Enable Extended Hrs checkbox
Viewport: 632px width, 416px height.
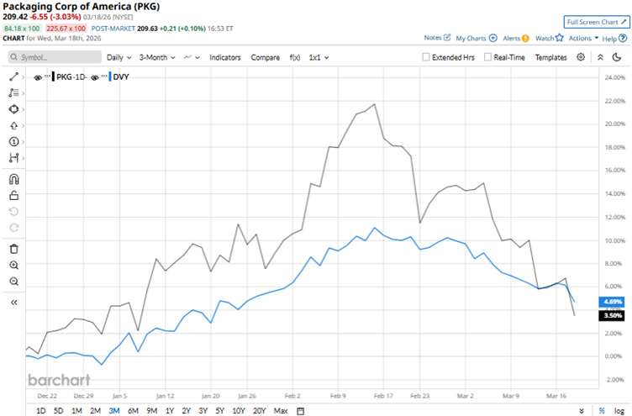tap(425, 57)
